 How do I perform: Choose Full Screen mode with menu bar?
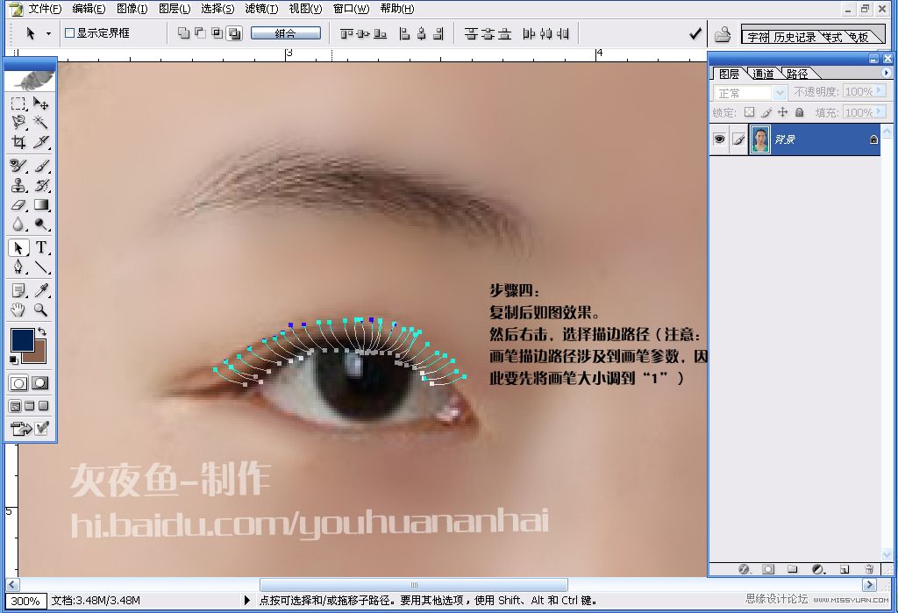pyautogui.click(x=29, y=406)
